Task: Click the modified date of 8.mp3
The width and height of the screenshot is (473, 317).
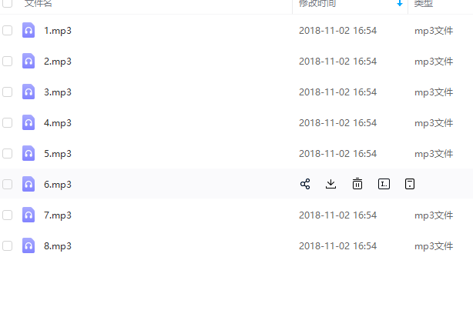Action: (x=337, y=246)
